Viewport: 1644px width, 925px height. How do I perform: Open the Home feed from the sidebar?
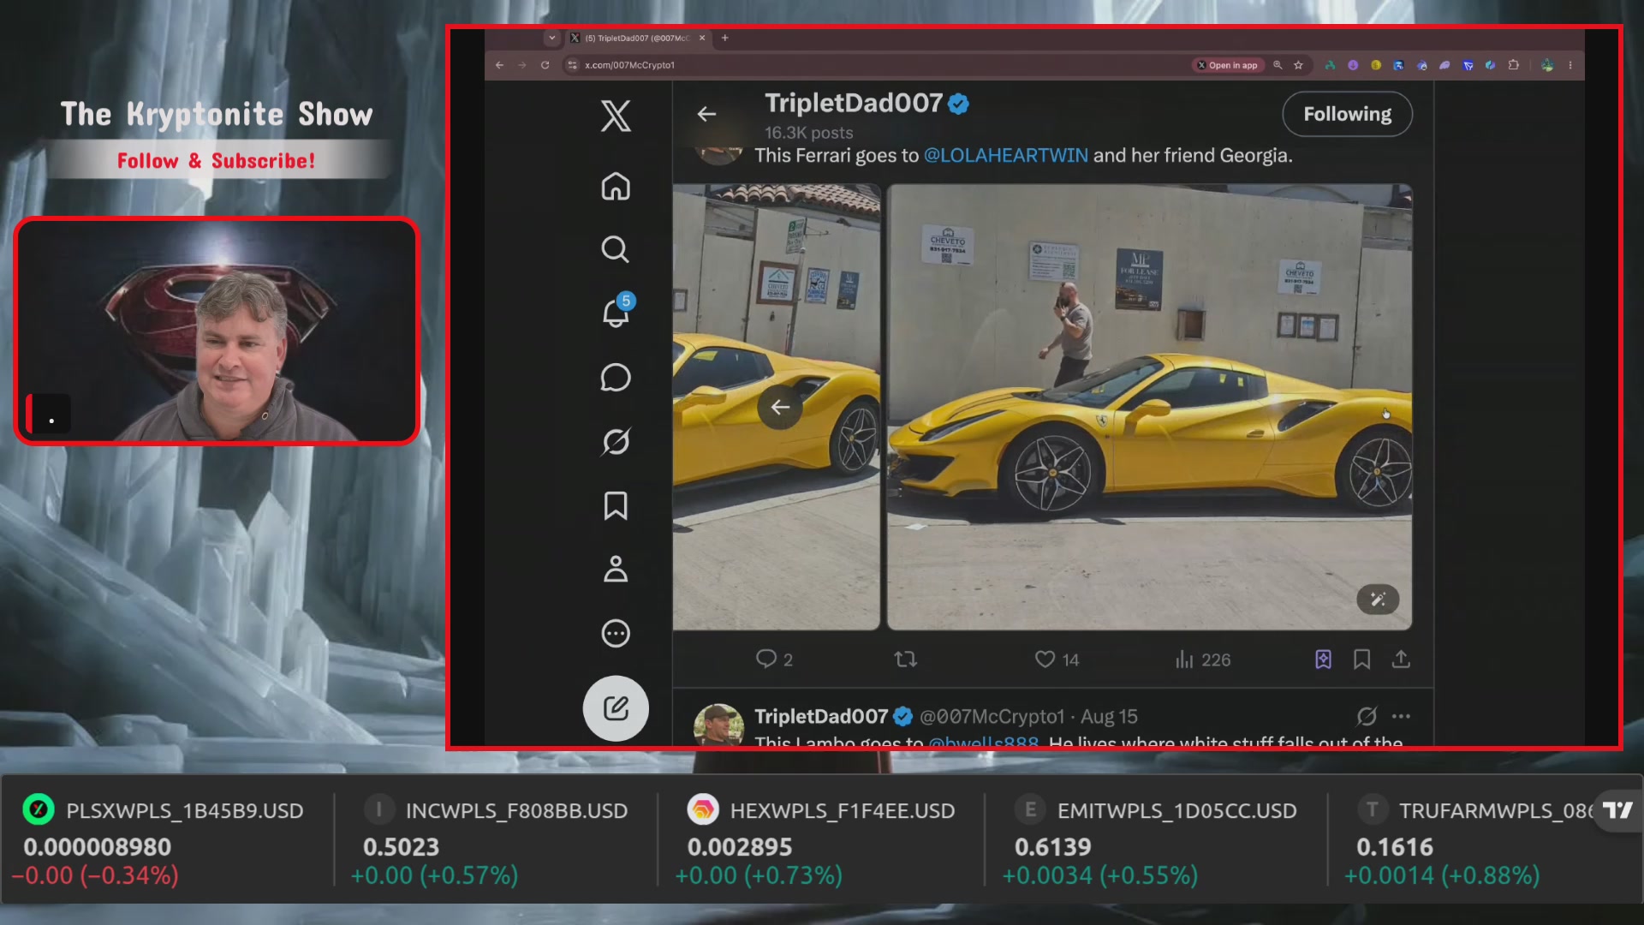pyautogui.click(x=616, y=186)
